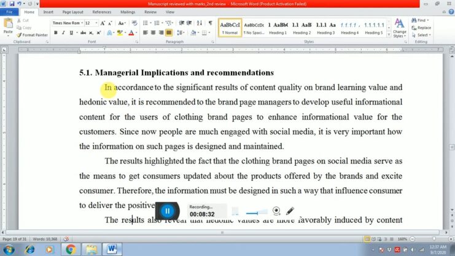This screenshot has width=455, height=256.
Task: Open Google Chrome from the taskbar
Action: 71,249
